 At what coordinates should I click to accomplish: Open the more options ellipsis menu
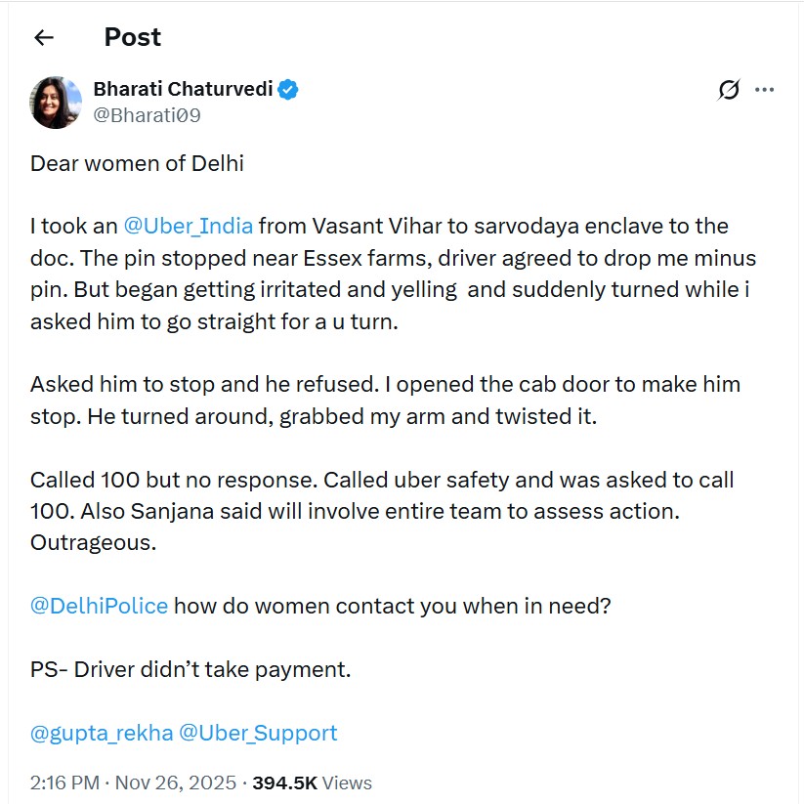[x=765, y=90]
